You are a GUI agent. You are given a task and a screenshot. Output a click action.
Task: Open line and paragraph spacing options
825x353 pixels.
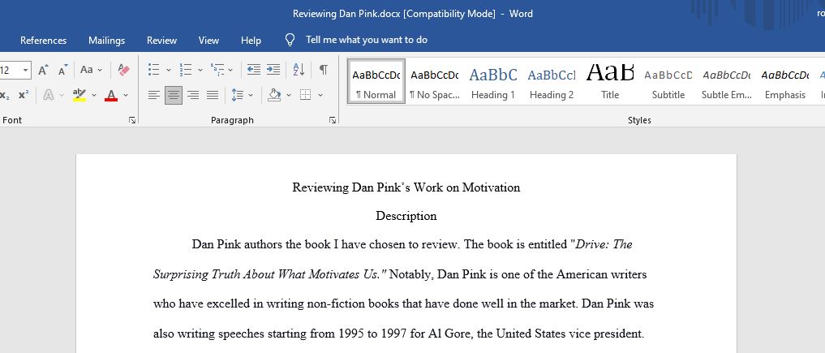click(x=242, y=95)
